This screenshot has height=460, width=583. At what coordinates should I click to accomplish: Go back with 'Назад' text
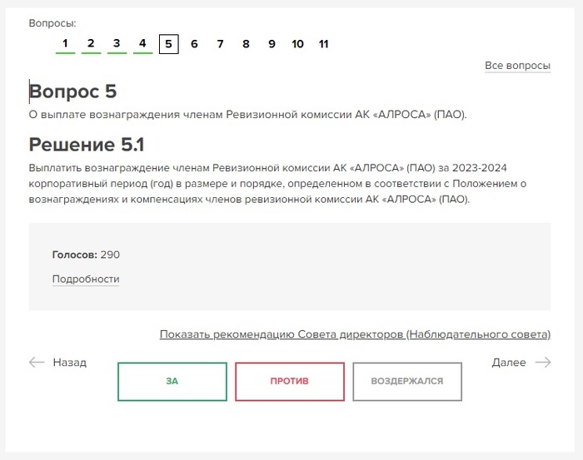click(69, 363)
